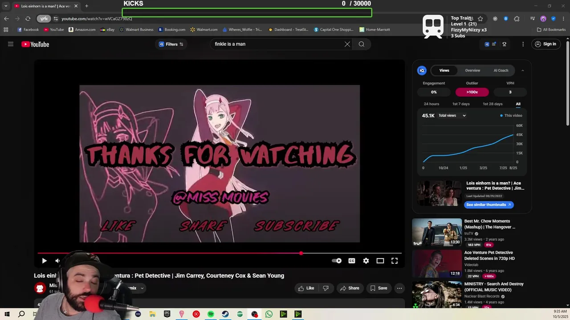Open the Home-Marriott bookmark
570x320 pixels.
[375, 30]
